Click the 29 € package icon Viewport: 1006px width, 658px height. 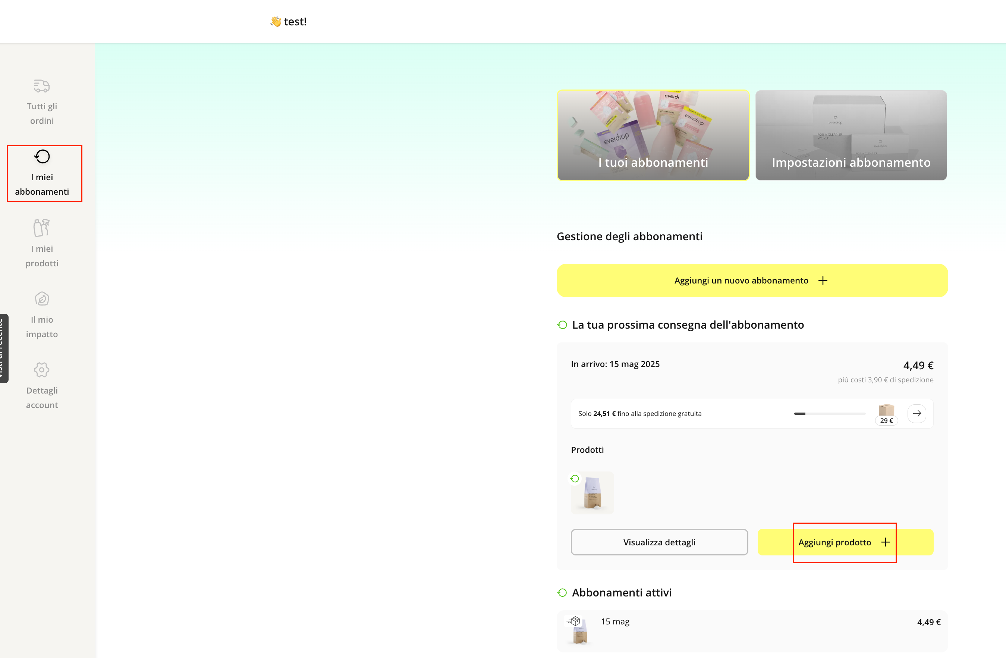[886, 410]
